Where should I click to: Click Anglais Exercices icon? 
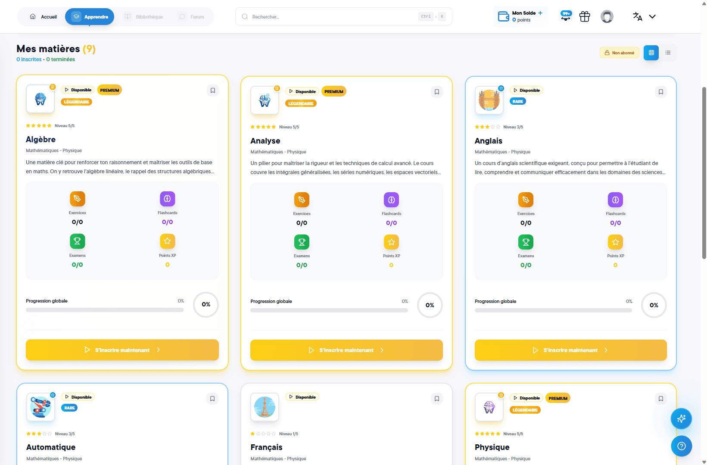pos(526,200)
